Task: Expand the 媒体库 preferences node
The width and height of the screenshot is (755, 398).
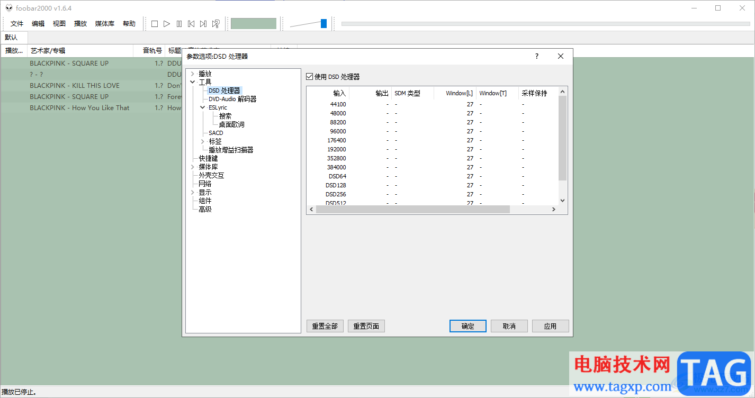Action: (x=193, y=167)
